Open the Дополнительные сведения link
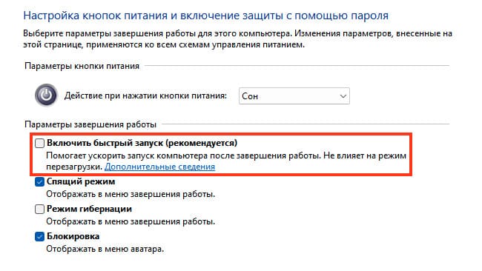Screen dimensions: 482x271 tap(160, 167)
